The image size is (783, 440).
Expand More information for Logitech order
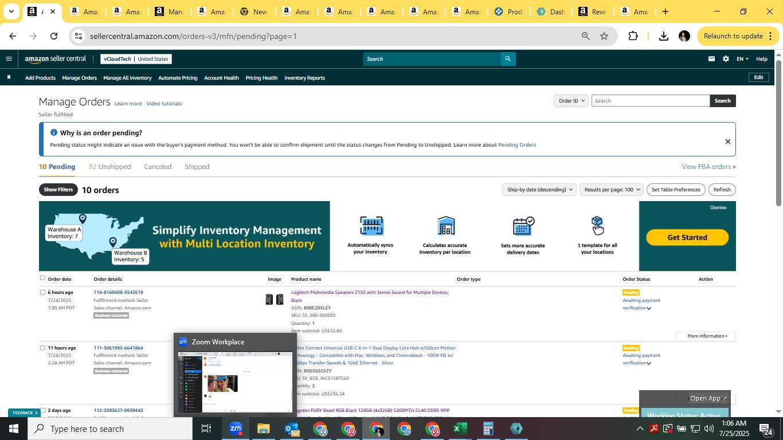click(x=706, y=336)
